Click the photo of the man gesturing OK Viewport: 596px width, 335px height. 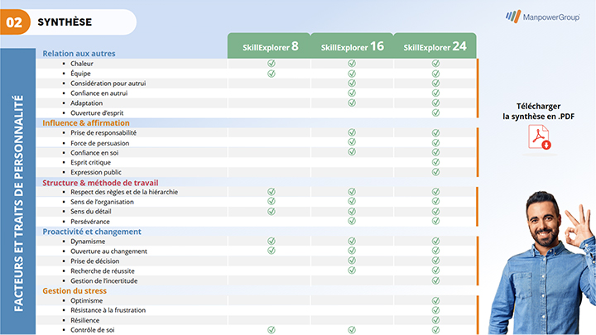point(542,262)
